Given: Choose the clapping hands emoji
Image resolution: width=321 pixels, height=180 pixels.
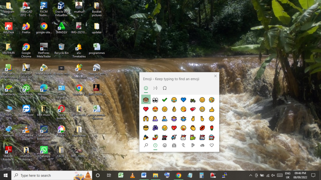Looking at the screenshot, I should click(193, 128).
